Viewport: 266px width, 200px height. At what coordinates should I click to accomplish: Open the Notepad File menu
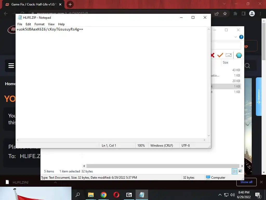[20, 24]
